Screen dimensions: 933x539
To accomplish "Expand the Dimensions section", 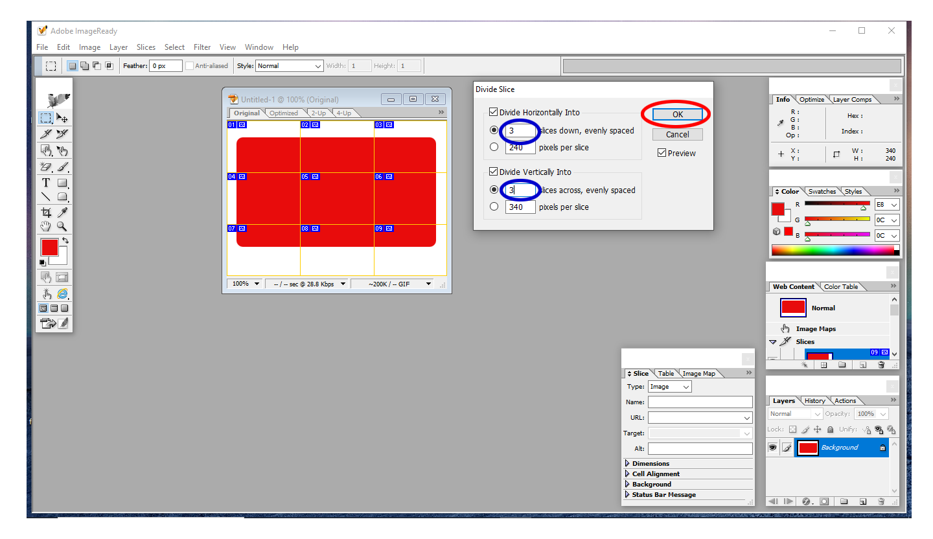I will [x=627, y=463].
